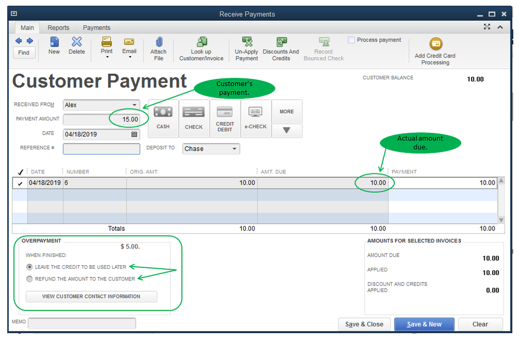
Task: Click Record Bounced Check
Action: pyautogui.click(x=324, y=49)
